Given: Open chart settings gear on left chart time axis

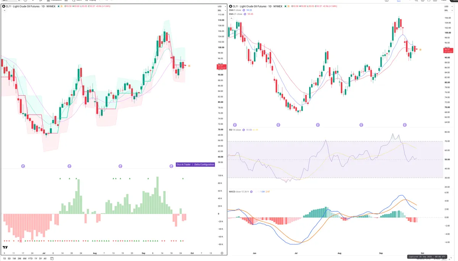Looking at the screenshot, I should coord(222,253).
